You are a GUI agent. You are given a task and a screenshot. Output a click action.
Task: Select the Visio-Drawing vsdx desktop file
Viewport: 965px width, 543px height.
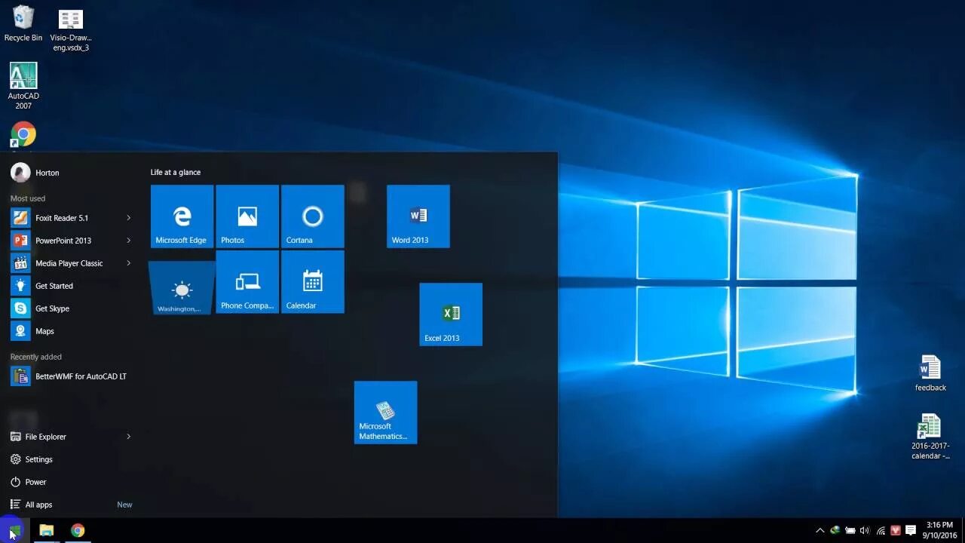coord(71,30)
